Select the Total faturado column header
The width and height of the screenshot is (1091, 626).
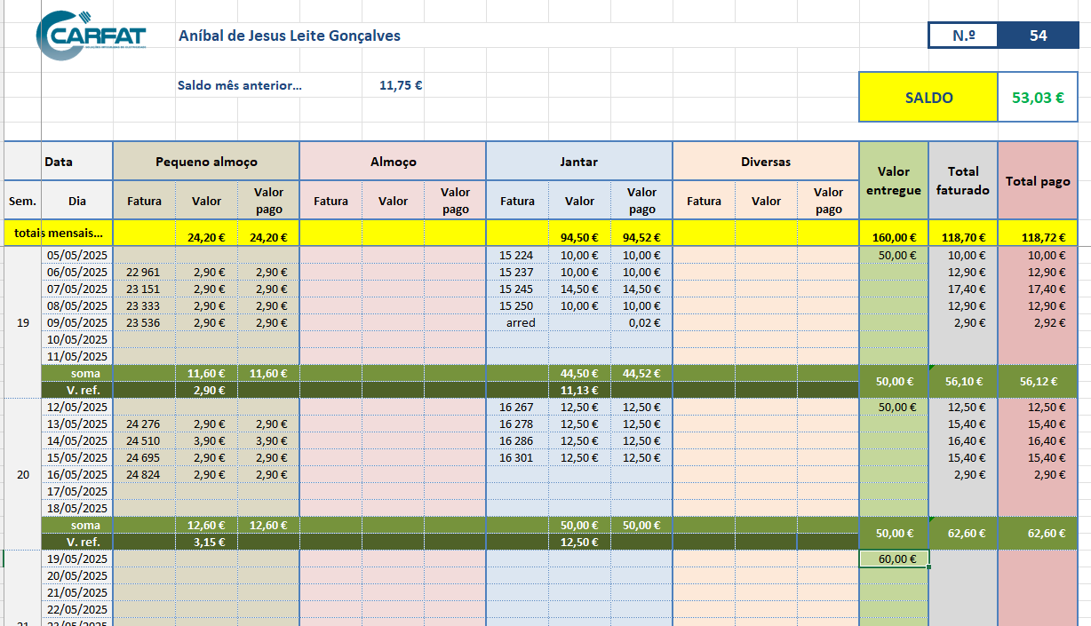click(x=963, y=180)
